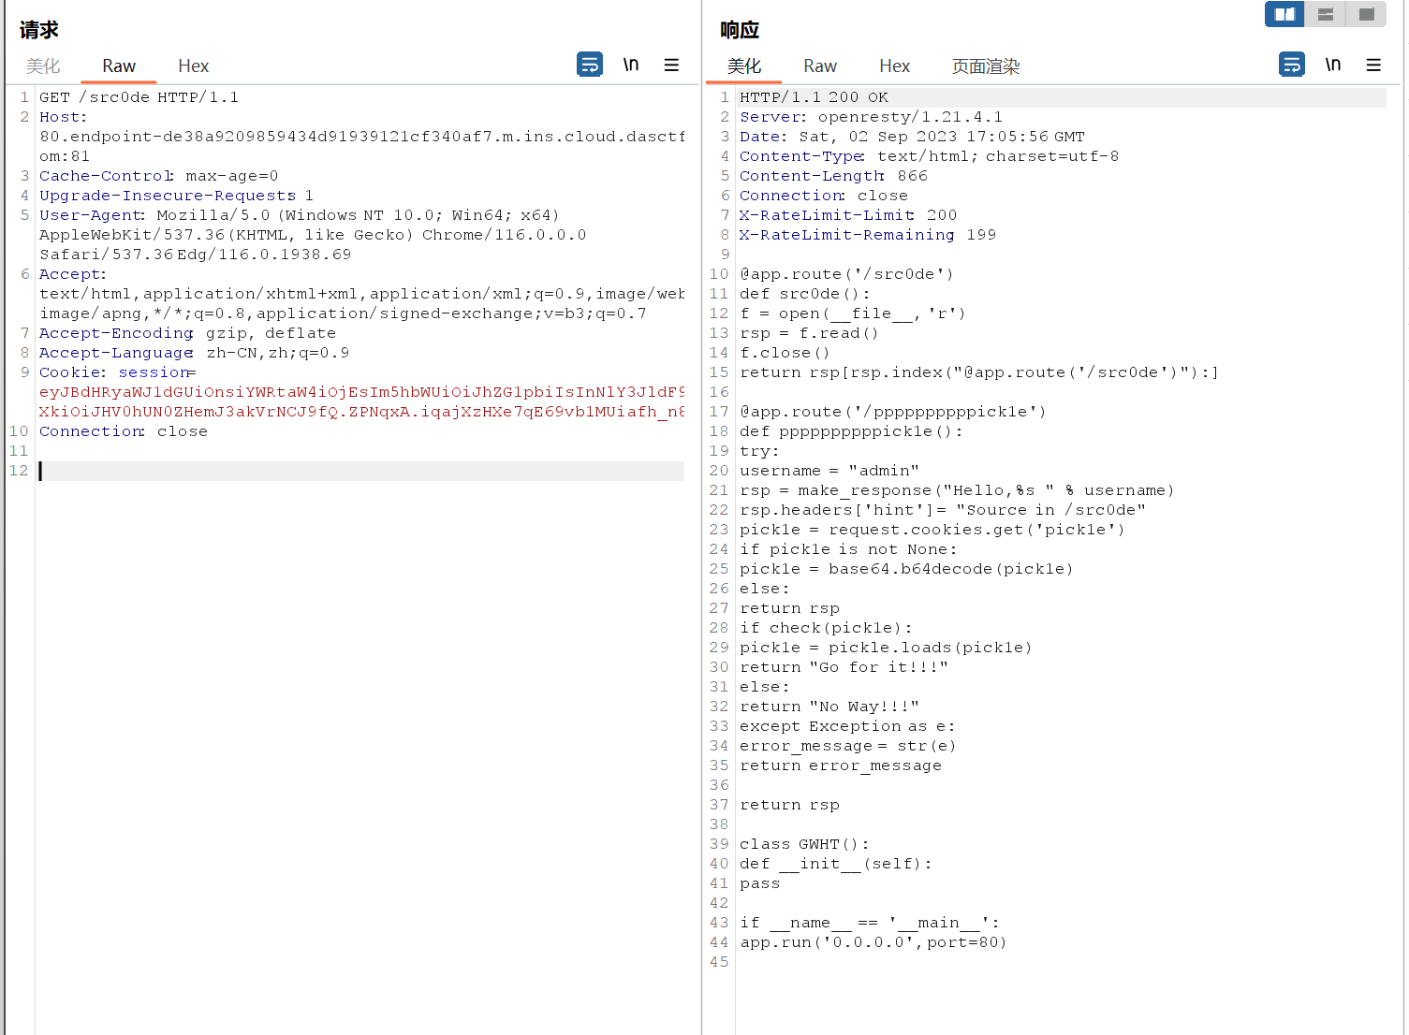The height and width of the screenshot is (1035, 1409).
Task: Click pickle = pickle.loads(pickle) line
Action: pyautogui.click(x=886, y=648)
